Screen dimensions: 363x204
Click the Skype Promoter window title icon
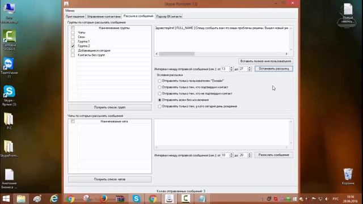click(x=66, y=4)
